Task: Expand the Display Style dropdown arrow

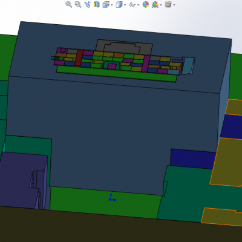Action: click(x=125, y=5)
